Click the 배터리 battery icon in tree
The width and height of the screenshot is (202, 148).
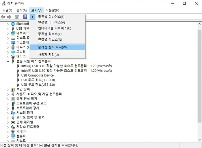click(13, 57)
